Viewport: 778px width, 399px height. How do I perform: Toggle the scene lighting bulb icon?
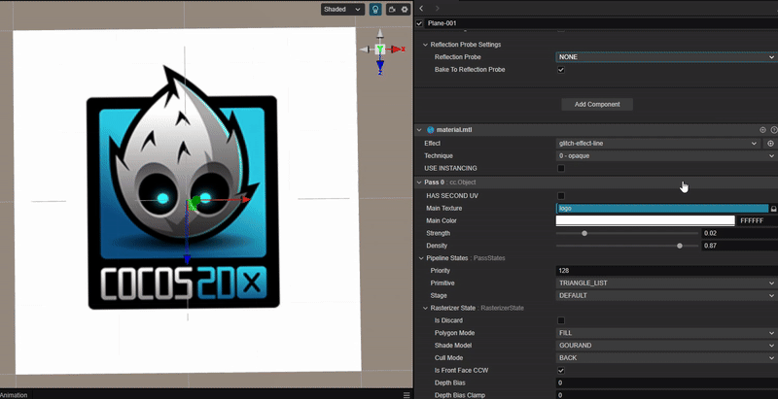(375, 10)
